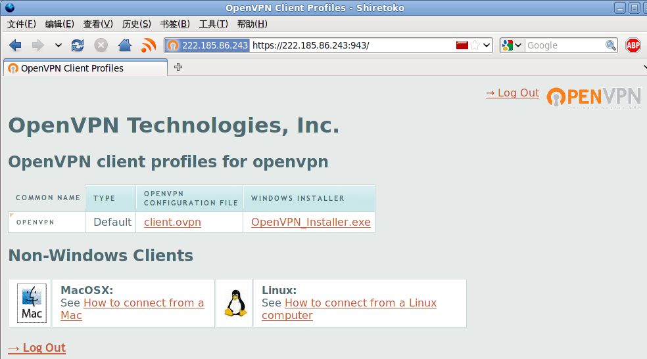Open the search engine selector dropdown

coord(512,45)
